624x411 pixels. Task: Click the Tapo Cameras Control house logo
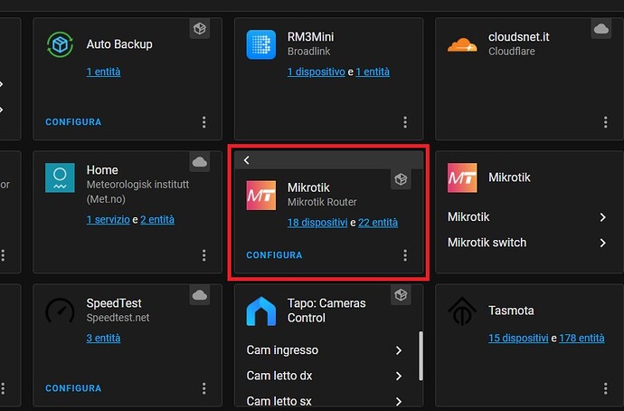click(260, 311)
